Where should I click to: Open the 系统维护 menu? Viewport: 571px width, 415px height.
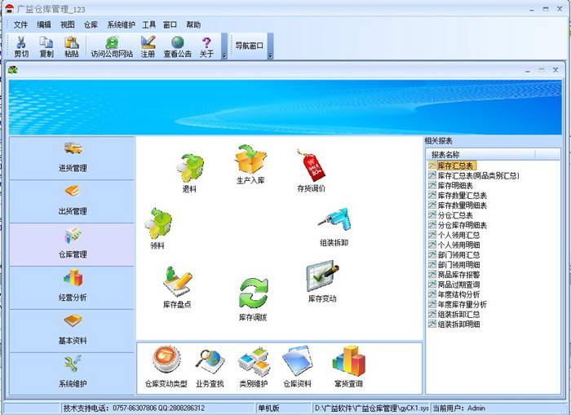(x=121, y=24)
